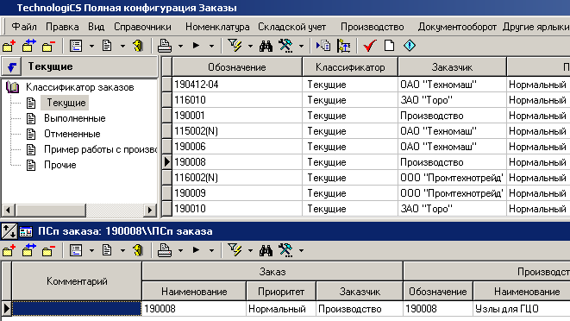
Task: Click the add record icon in upper toolbar
Action: click(9, 46)
